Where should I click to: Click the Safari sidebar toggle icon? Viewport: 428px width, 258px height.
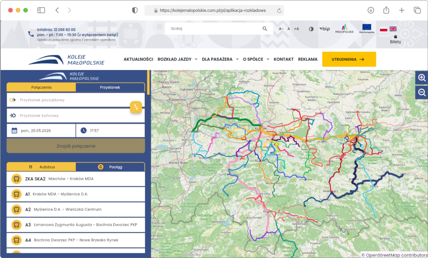coord(41,10)
